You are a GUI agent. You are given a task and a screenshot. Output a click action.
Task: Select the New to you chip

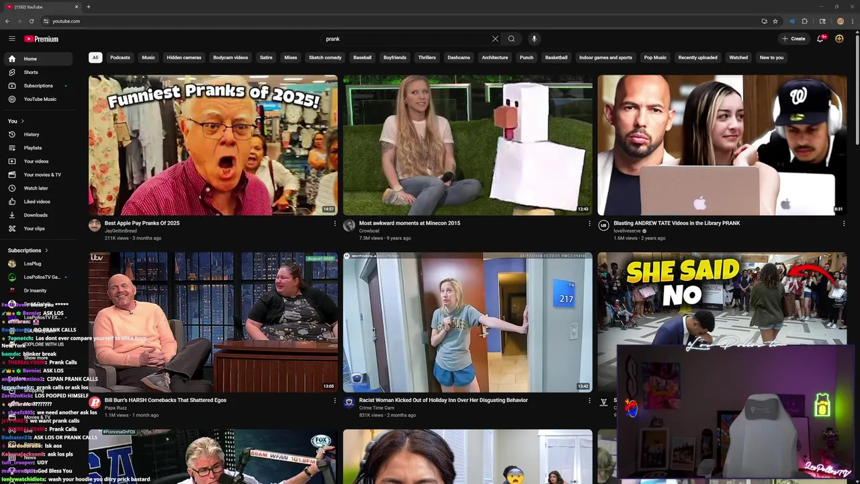click(771, 57)
